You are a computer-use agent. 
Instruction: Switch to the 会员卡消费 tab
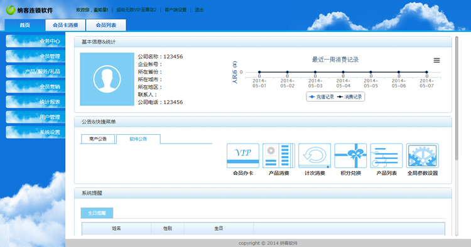point(65,25)
